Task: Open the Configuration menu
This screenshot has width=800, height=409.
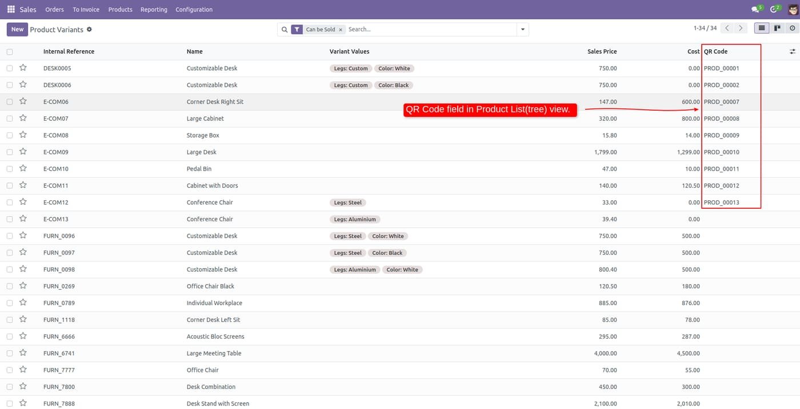Action: click(x=194, y=10)
